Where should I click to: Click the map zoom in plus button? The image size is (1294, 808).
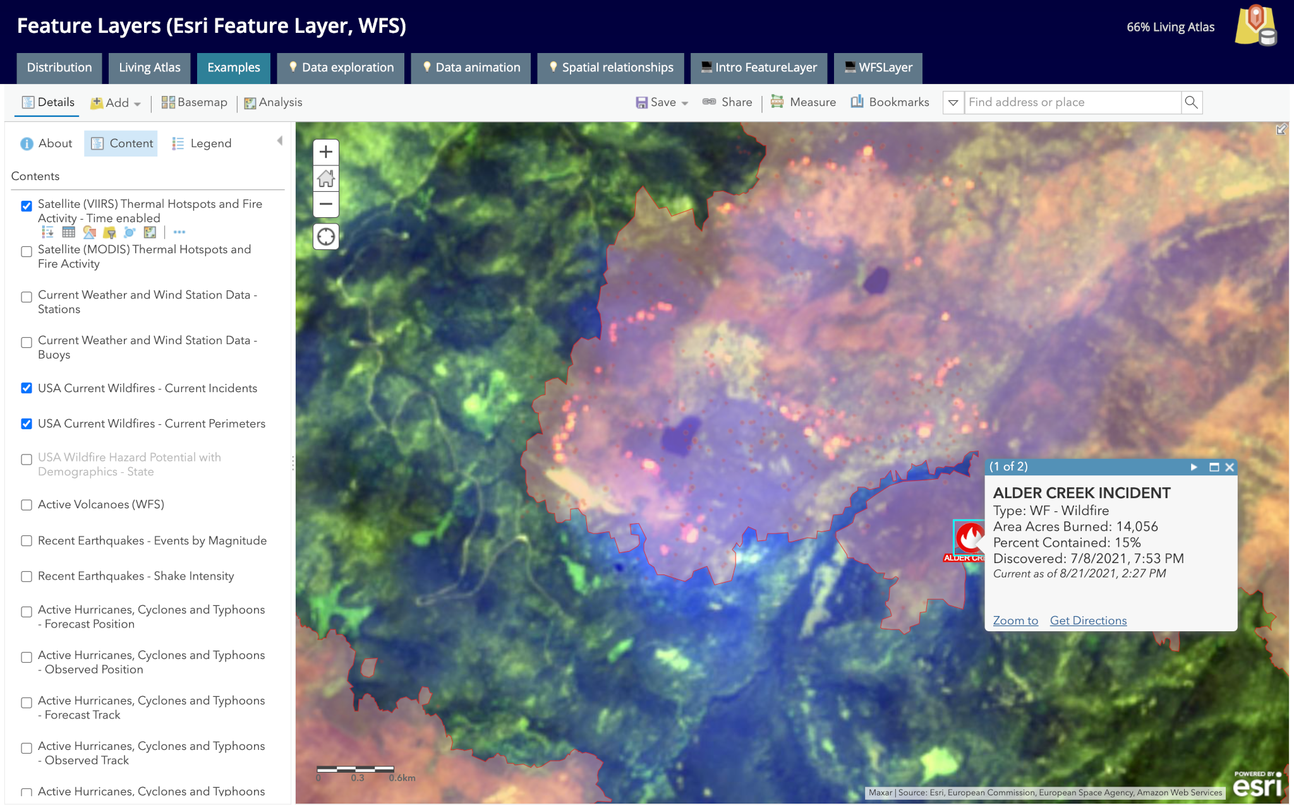pyautogui.click(x=326, y=152)
